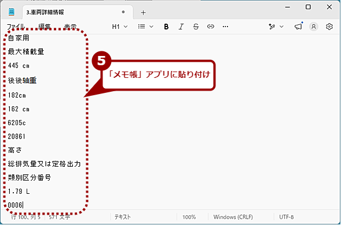Close the Notepad window
This screenshot has height=225, width=341.
tap(329, 7)
